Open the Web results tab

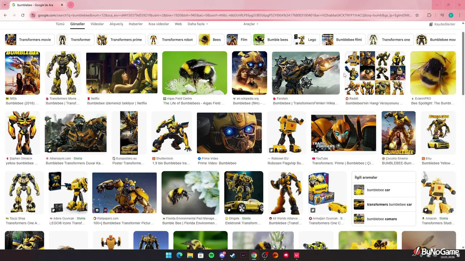(178, 24)
